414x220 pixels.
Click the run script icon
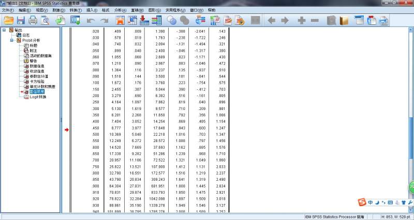(x=240, y=20)
